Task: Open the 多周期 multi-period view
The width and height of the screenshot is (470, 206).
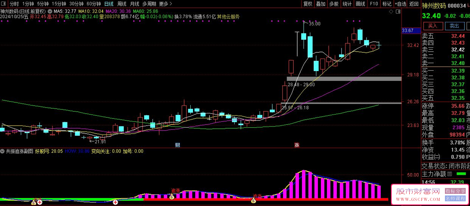Action: (149, 4)
